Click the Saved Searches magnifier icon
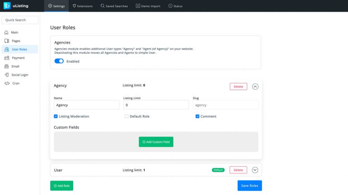Image resolution: width=348 pixels, height=195 pixels. click(x=102, y=6)
